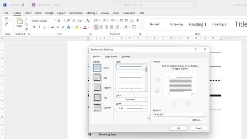247x139 pixels.
Task: Click the Clear All Formatting icon
Action: coord(88,20)
